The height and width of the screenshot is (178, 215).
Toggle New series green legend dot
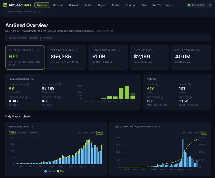[x=58, y=171]
